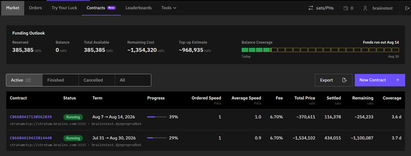
Task: Click the plus icon on New Contract
Action: coord(398,80)
